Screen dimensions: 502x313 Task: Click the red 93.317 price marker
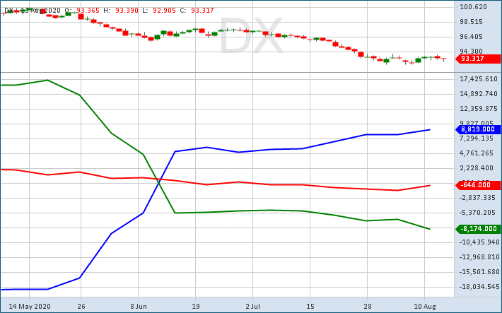pyautogui.click(x=478, y=59)
